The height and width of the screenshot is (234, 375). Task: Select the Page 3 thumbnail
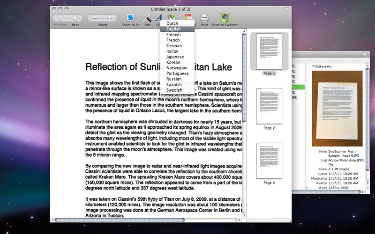pos(269,161)
